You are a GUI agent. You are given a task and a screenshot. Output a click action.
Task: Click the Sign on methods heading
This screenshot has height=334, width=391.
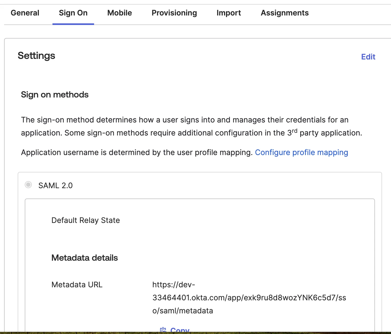click(x=55, y=94)
